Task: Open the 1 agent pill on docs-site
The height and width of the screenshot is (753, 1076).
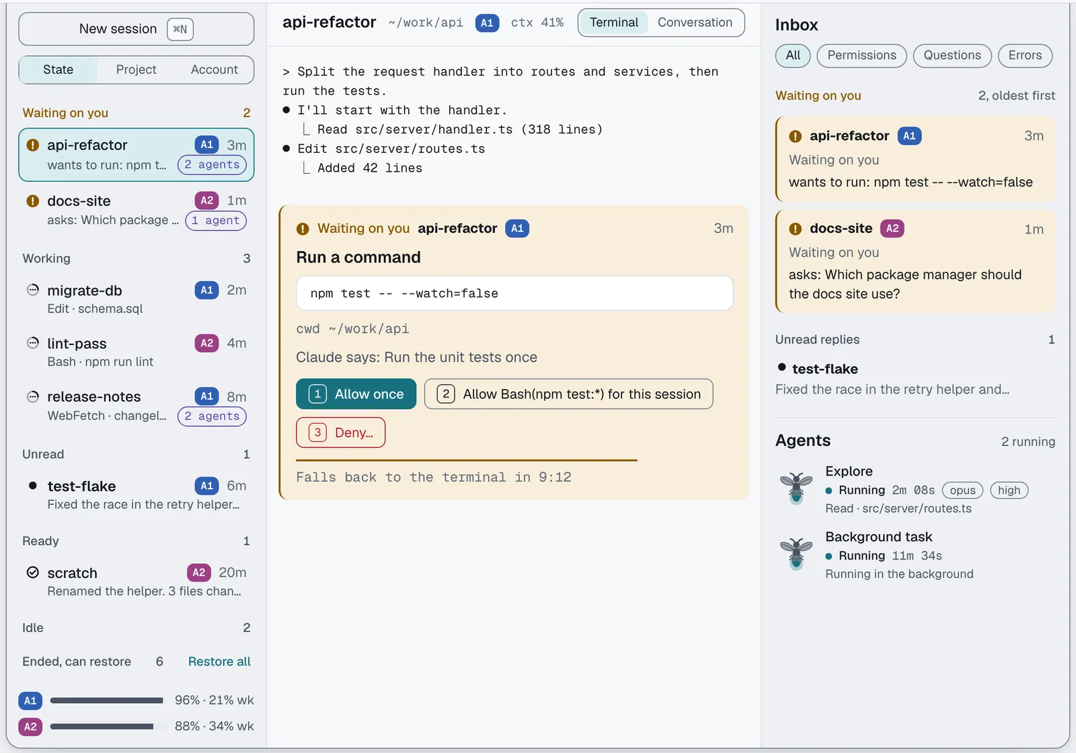Action: click(x=216, y=221)
